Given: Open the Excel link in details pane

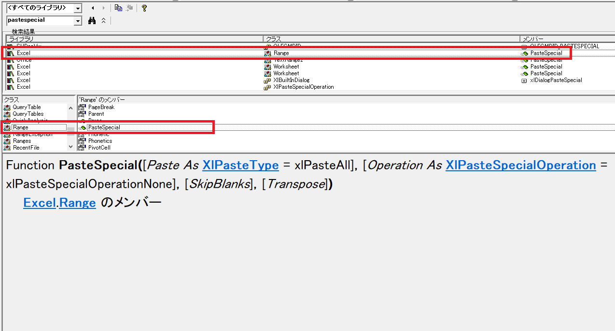Looking at the screenshot, I should coord(40,203).
